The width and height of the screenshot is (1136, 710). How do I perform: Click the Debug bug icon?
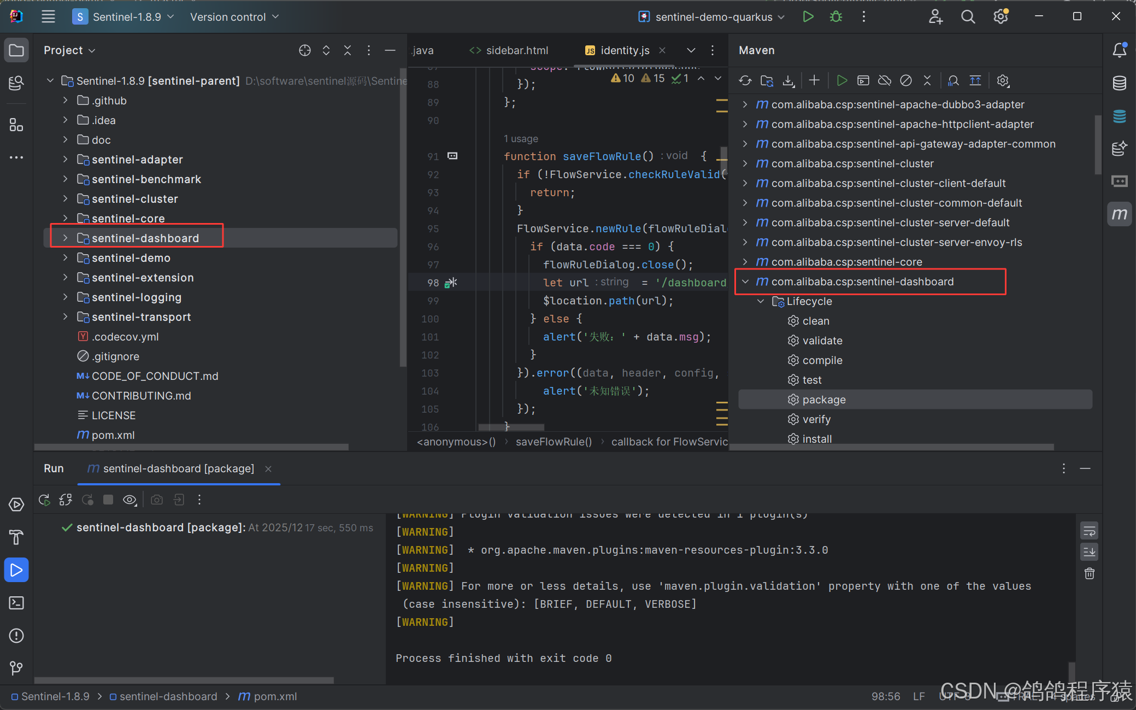(x=835, y=17)
